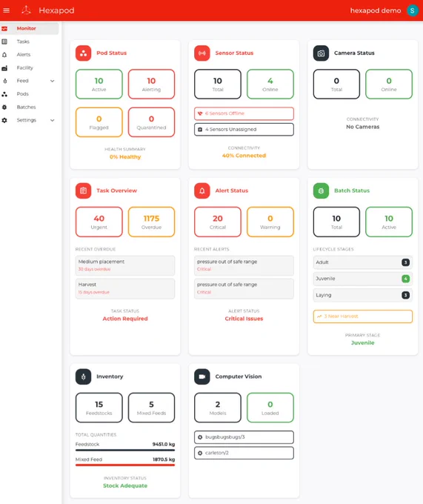
Task: Click the Inventory card icon
Action: coord(84,377)
